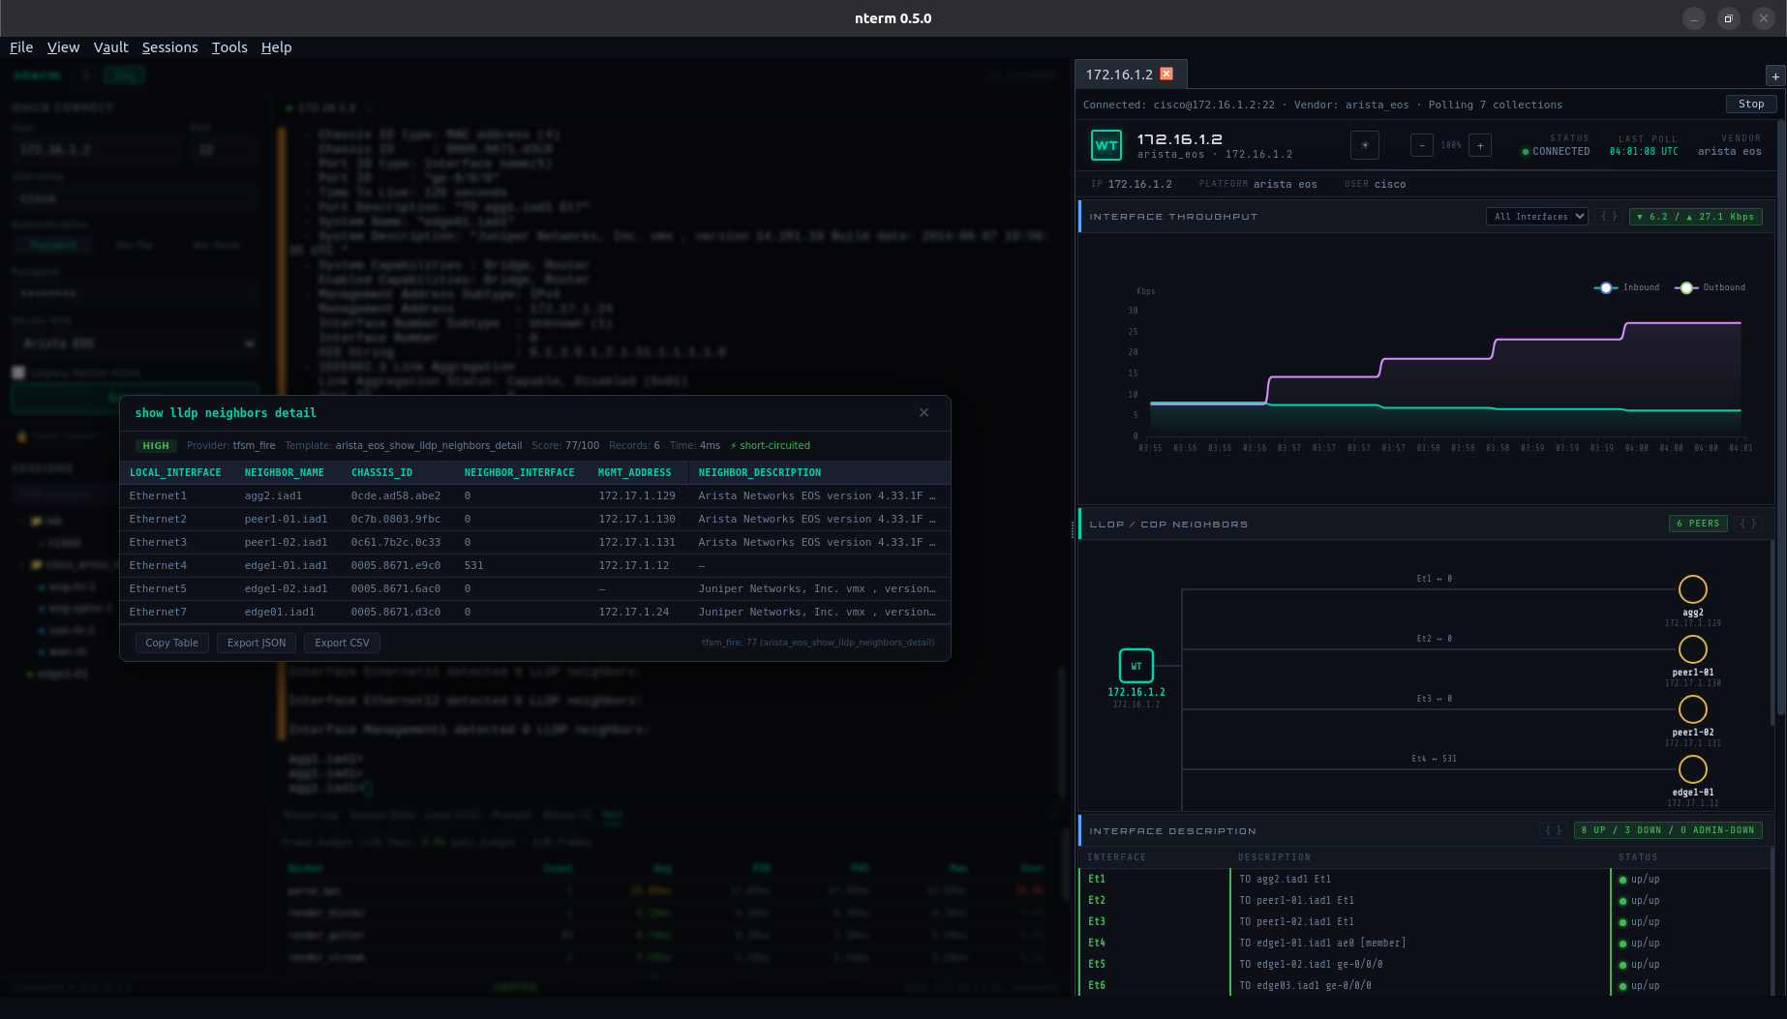Click the minus zoom icon near 100%
This screenshot has height=1019, width=1787.
click(1421, 145)
